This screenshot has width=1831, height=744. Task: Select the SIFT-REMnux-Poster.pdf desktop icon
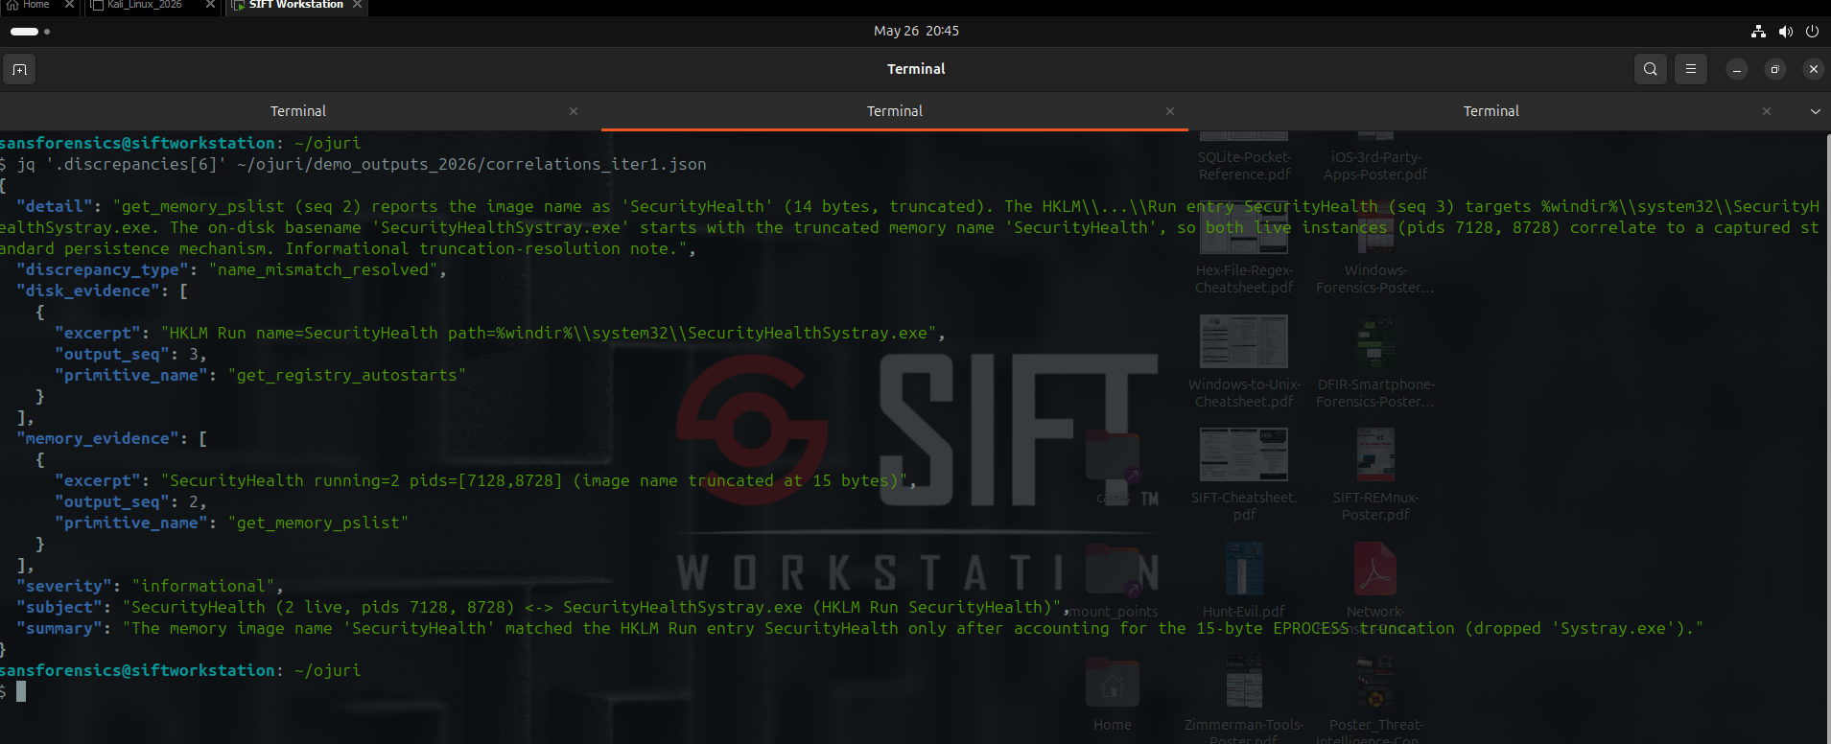(1375, 476)
